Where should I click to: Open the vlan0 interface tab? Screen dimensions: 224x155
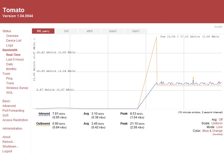click(113, 31)
